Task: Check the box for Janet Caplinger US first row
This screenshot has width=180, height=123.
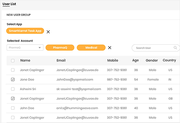Action: tap(13, 70)
